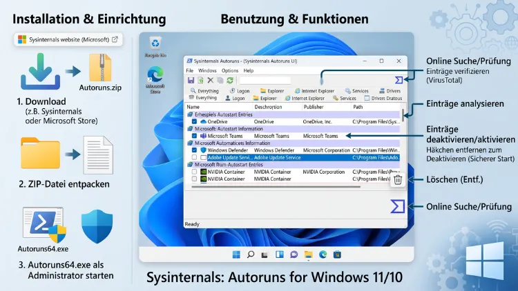Select the highlighted Adobe Update Servi... entry name

tap(230, 158)
